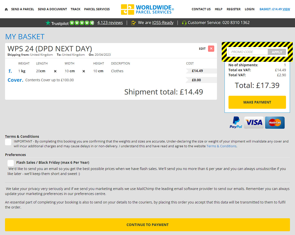This screenshot has width=295, height=235.
Task: Click the Flash Sales / Black Friday label
Action: point(53,162)
